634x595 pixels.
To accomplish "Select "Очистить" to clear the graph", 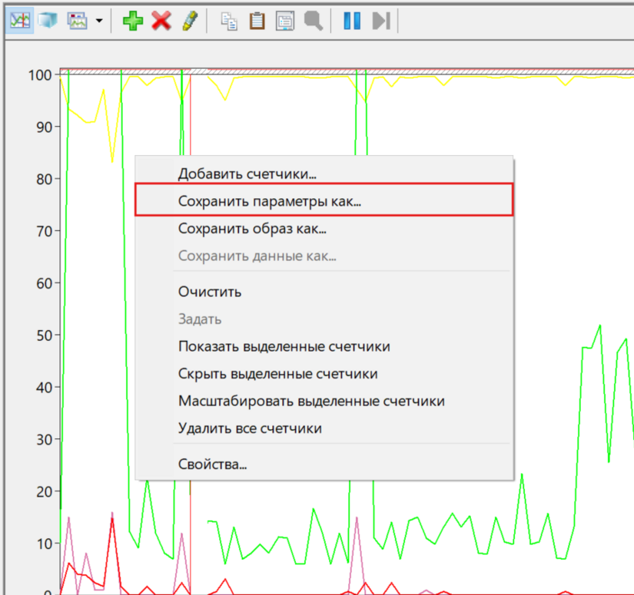I will 210,292.
